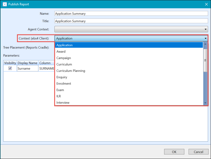The height and width of the screenshot is (159, 211).
Task: Select ILR from the context list
Action: pyautogui.click(x=129, y=96)
